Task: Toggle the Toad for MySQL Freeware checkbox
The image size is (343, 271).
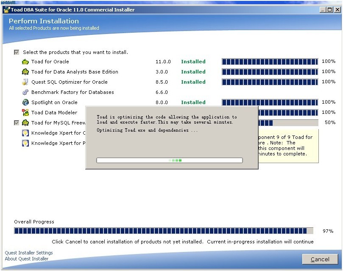Action: (x=17, y=123)
